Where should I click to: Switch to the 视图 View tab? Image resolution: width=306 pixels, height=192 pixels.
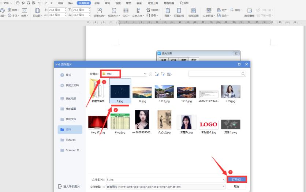tap(118, 3)
